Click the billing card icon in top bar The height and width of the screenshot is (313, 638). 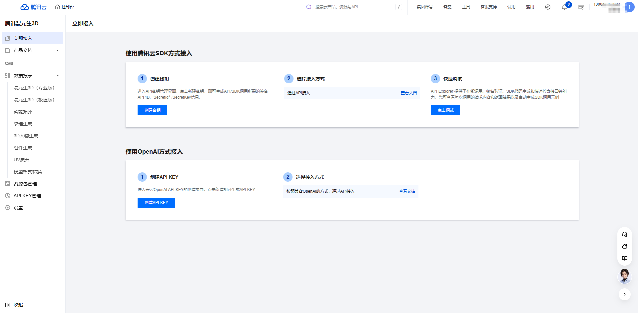(x=581, y=7)
